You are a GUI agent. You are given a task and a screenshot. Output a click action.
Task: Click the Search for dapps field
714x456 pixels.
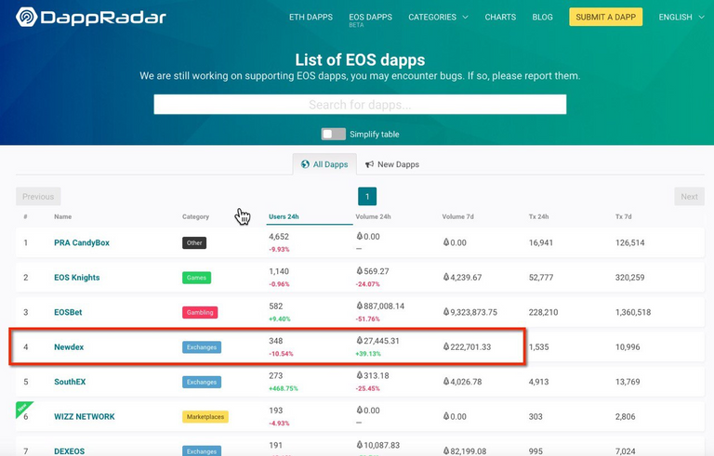click(x=360, y=104)
